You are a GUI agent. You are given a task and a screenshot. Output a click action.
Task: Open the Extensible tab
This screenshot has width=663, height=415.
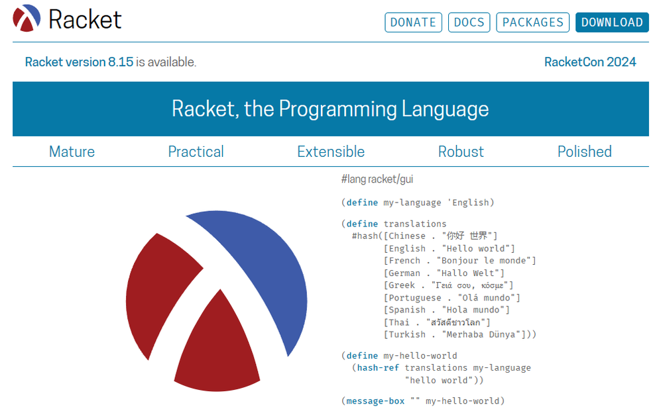[x=331, y=152]
